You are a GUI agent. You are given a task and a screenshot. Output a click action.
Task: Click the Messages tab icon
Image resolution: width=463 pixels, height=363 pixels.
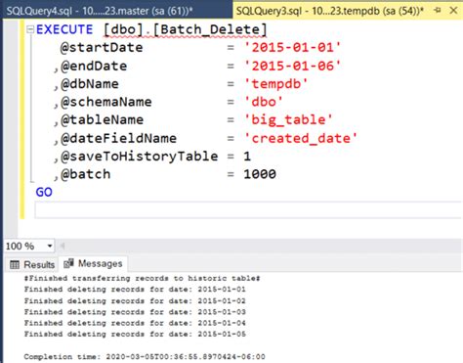pyautogui.click(x=68, y=263)
